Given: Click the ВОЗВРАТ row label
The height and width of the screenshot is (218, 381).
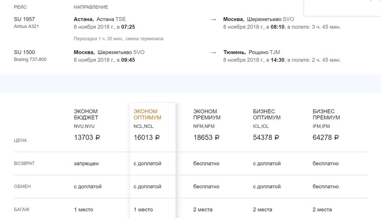Looking at the screenshot, I should 24,164.
